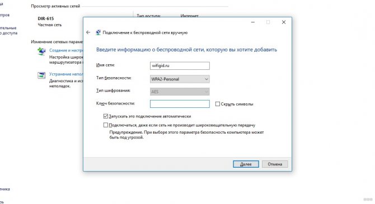Expand the 'Тип шифрования' AES combo box
375x204 pixels.
click(180, 92)
